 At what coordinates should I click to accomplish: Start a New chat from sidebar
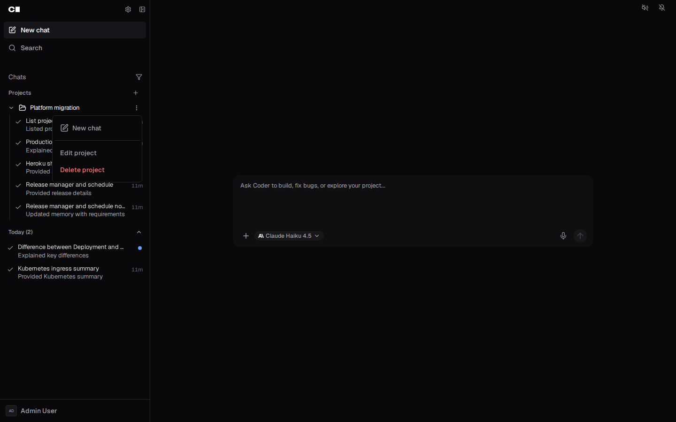coord(75,30)
